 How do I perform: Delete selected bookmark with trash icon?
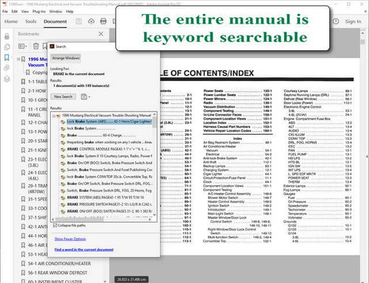pyautogui.click(x=36, y=46)
